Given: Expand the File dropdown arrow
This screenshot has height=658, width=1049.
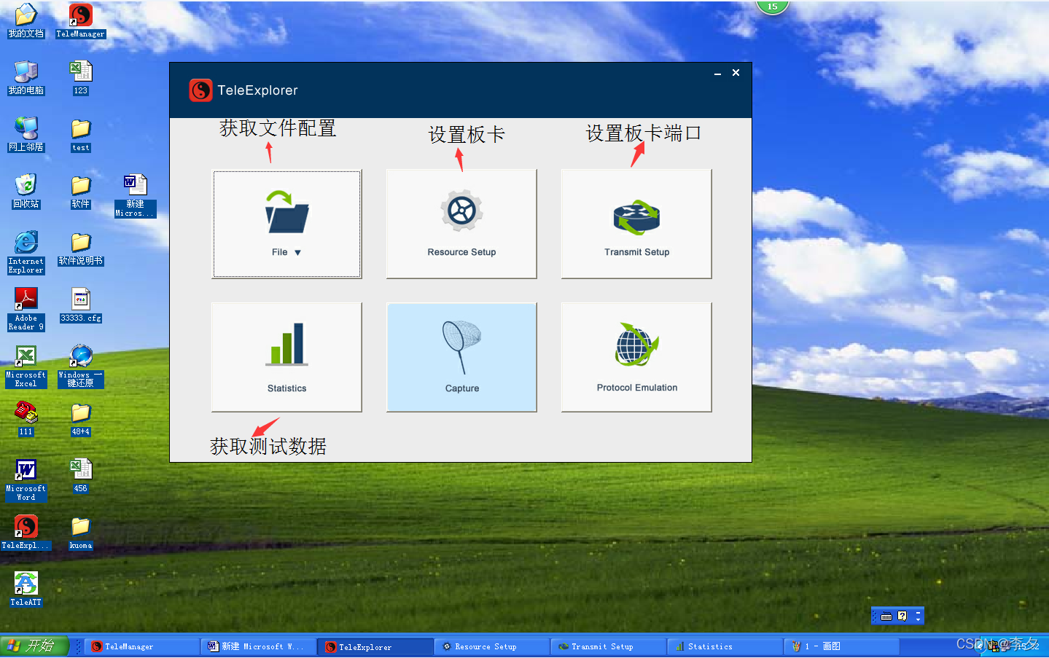Looking at the screenshot, I should [x=297, y=253].
